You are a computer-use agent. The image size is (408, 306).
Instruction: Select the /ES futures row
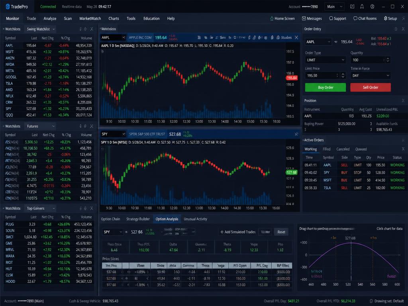48,142
